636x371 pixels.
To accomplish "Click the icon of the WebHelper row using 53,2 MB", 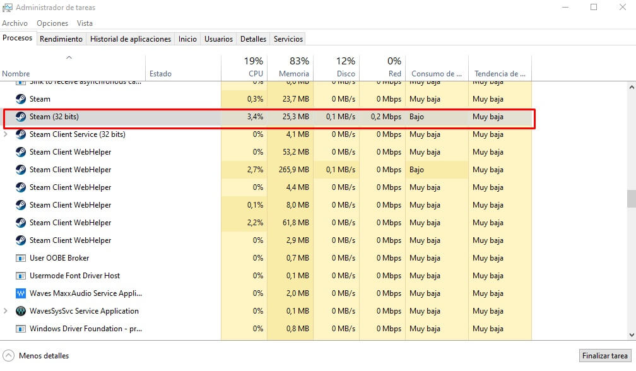I will (x=21, y=152).
